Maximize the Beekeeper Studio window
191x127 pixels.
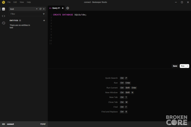(182, 2)
